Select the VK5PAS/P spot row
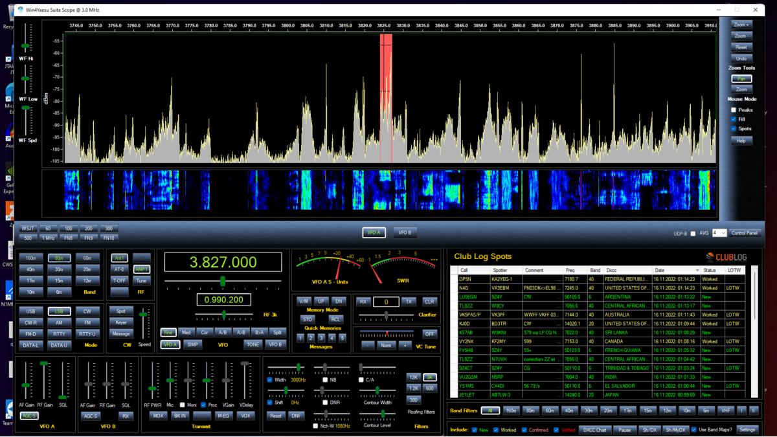This screenshot has width=777, height=437. point(599,315)
